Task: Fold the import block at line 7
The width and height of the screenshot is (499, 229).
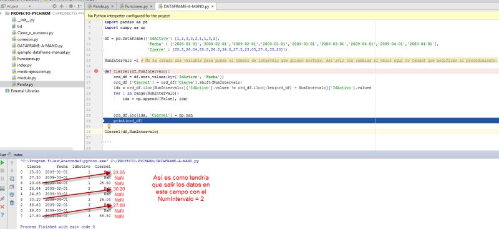Action: (102, 27)
